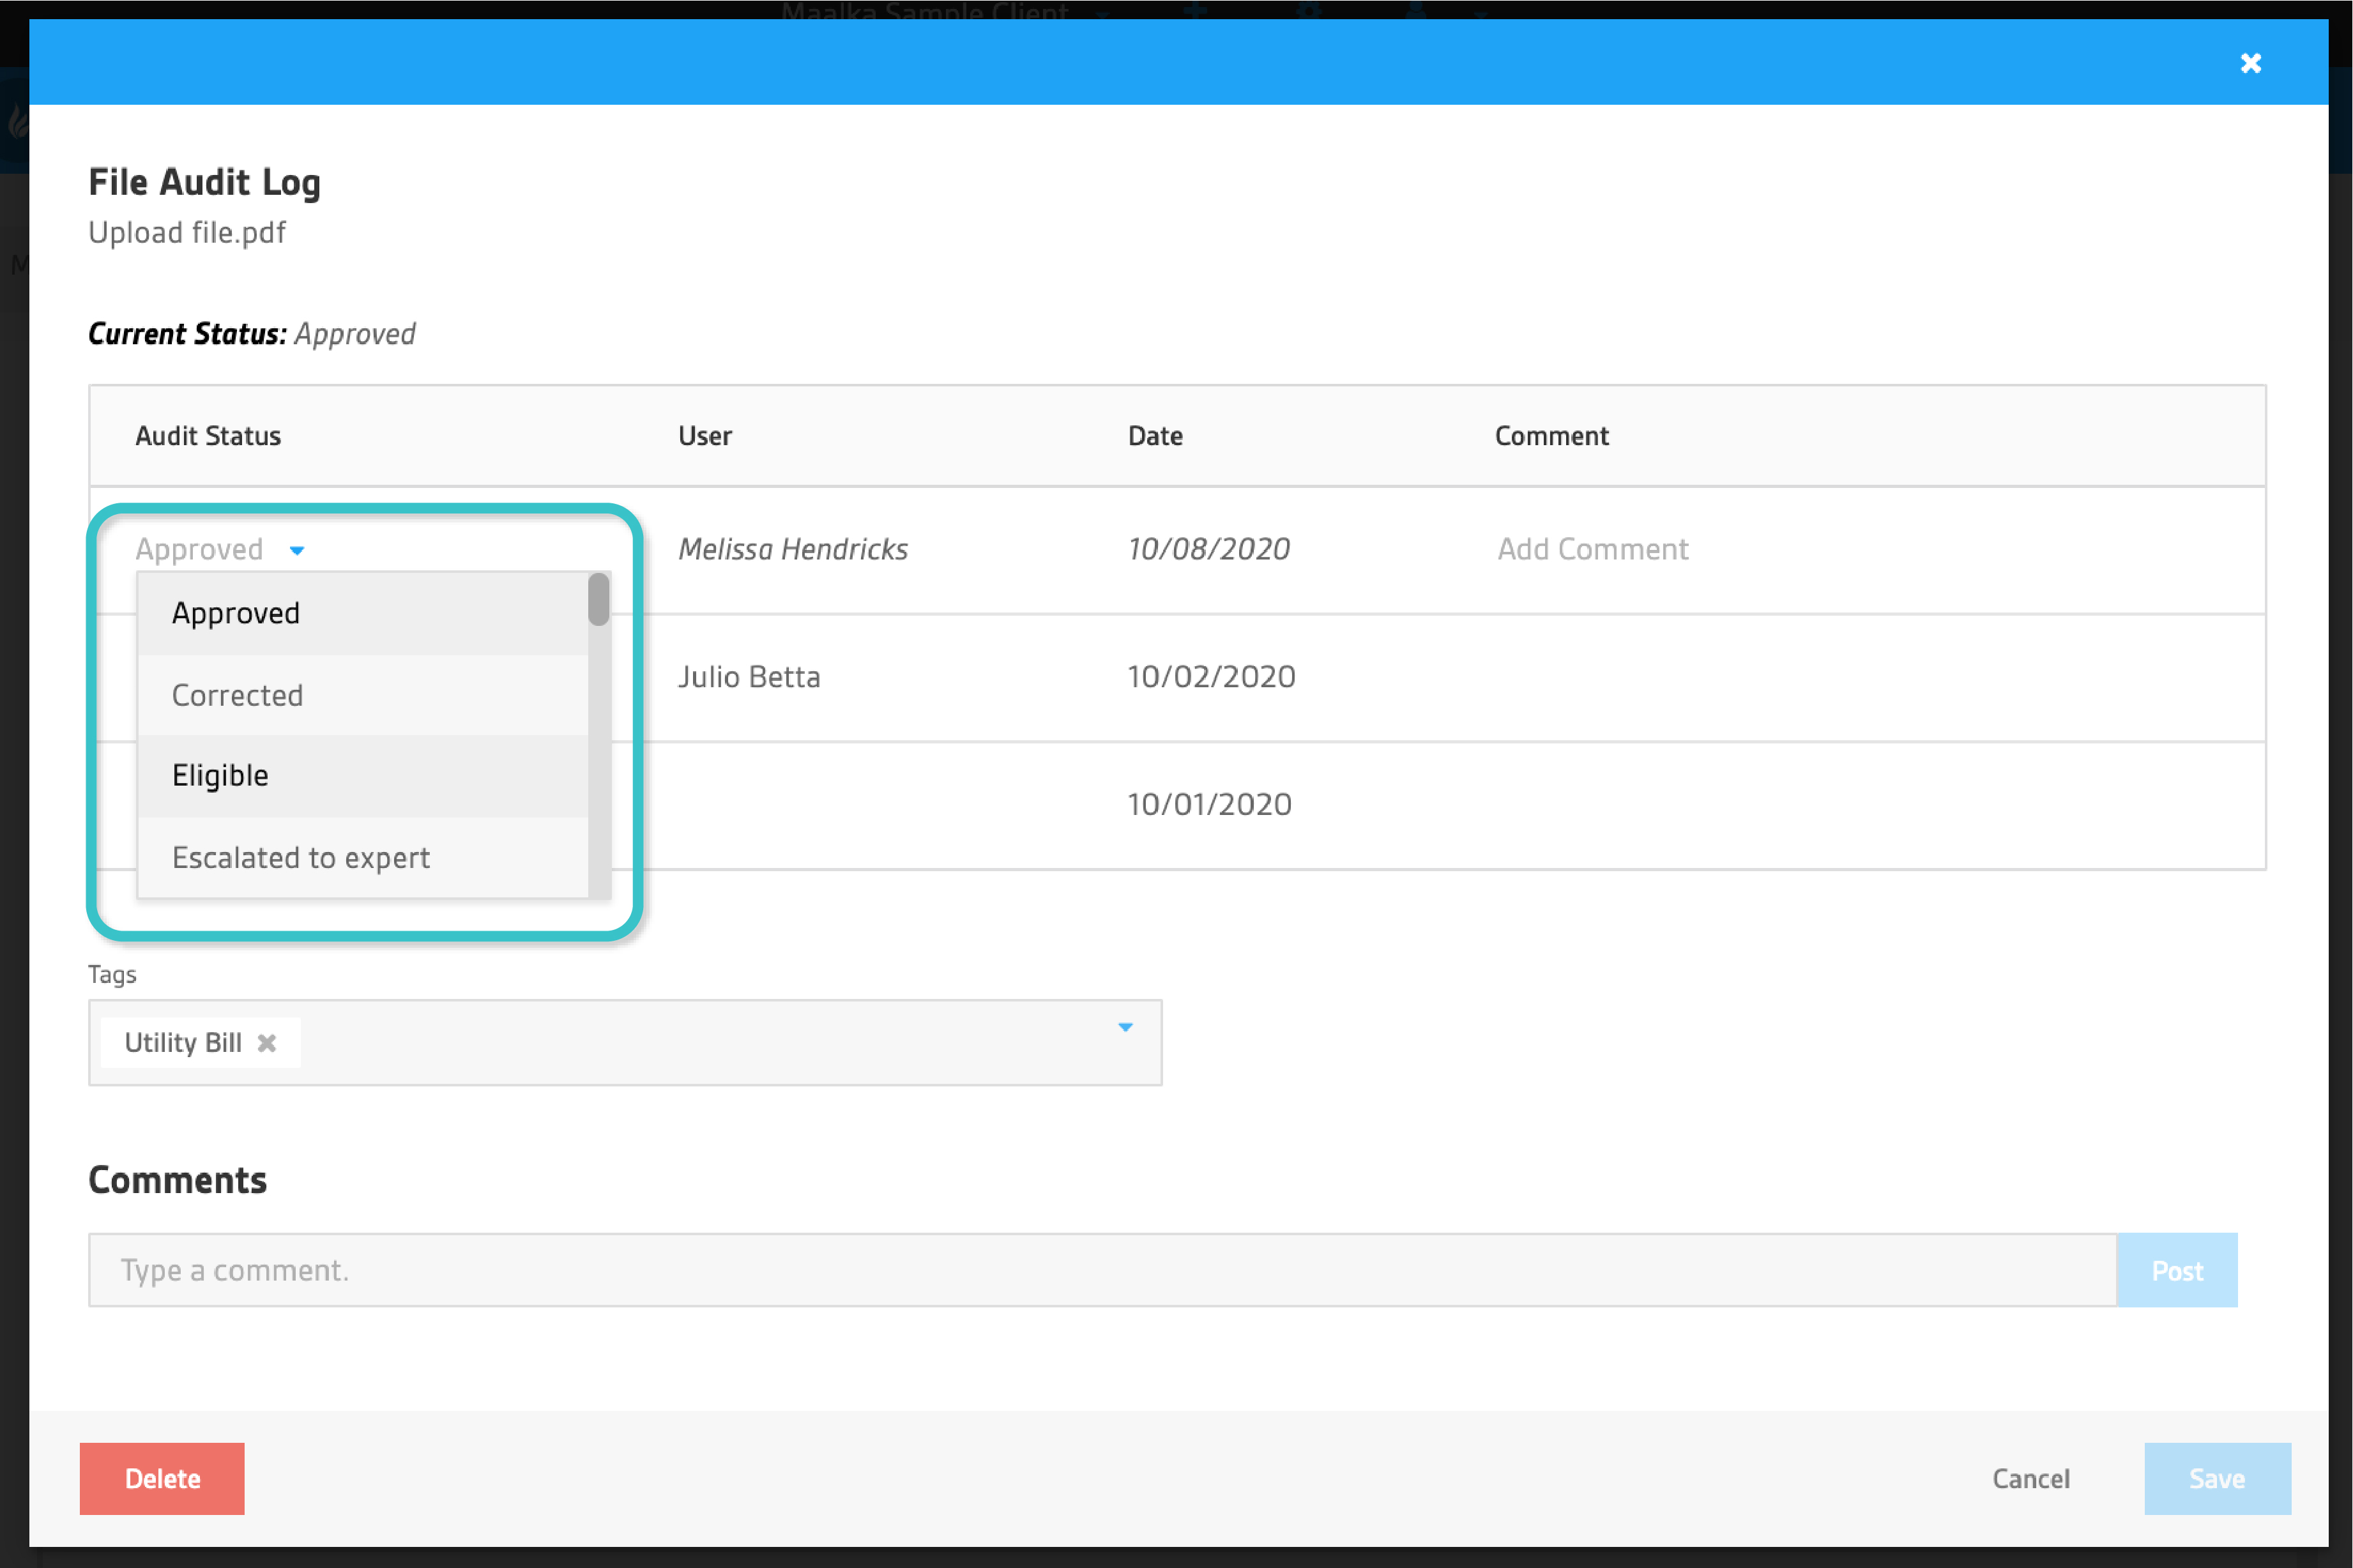Select Corrected from the status list
The width and height of the screenshot is (2353, 1568).
[x=237, y=694]
